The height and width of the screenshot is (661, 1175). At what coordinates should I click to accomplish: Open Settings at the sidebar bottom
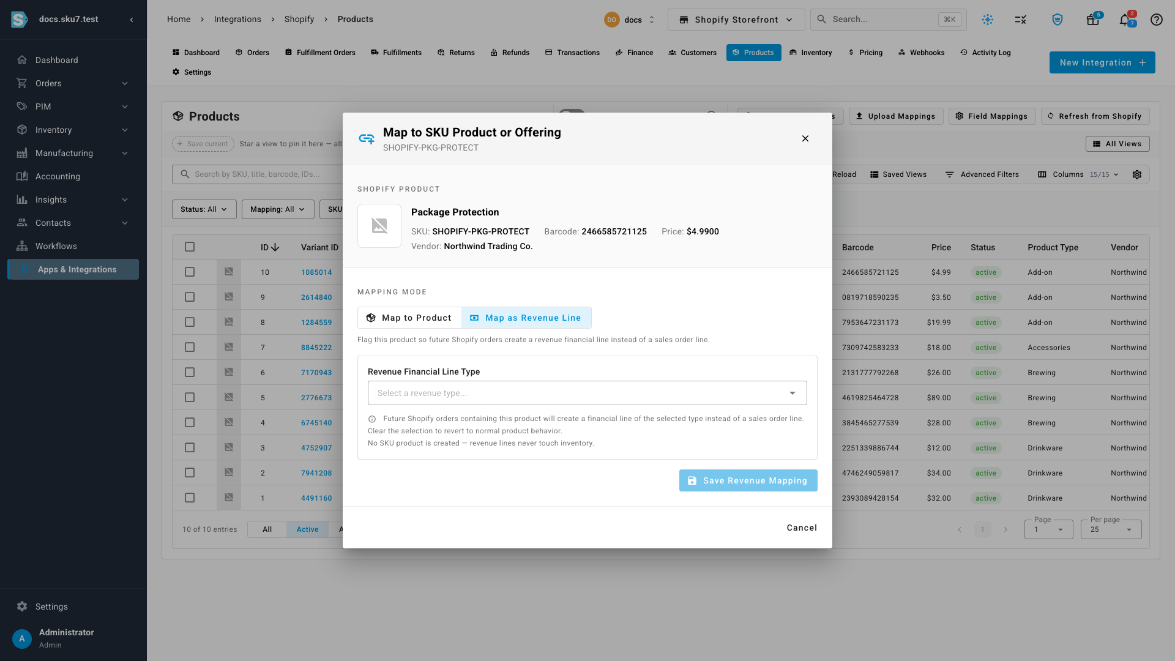coord(73,607)
